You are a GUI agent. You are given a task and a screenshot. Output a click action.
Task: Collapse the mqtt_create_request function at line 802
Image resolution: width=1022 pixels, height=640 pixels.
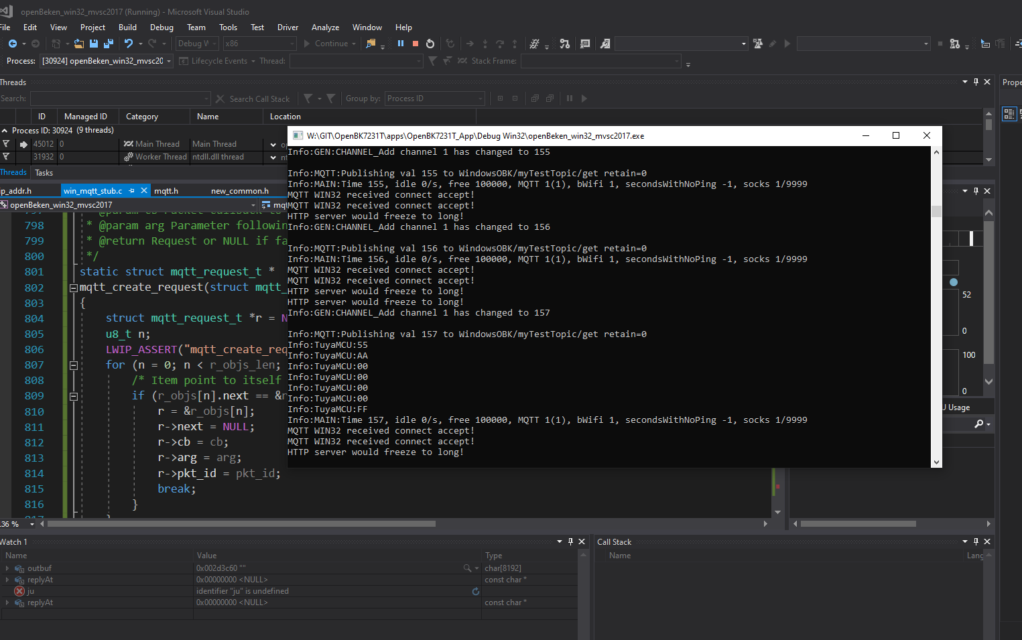pos(73,288)
